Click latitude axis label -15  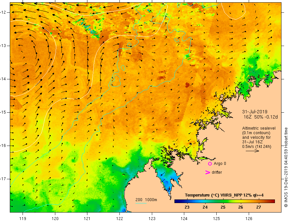[x=4, y=112]
